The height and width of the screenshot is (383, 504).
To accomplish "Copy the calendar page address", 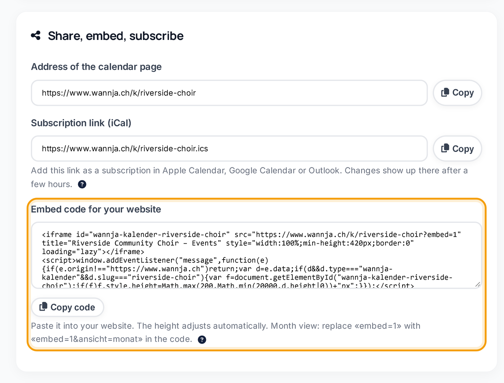I will pos(457,93).
